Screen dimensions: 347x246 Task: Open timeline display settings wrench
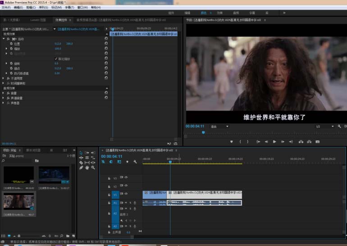coord(135,162)
